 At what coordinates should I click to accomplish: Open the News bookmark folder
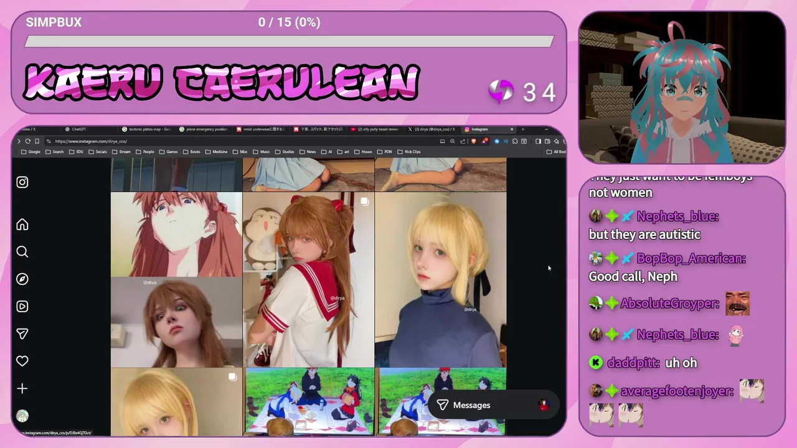pos(308,151)
